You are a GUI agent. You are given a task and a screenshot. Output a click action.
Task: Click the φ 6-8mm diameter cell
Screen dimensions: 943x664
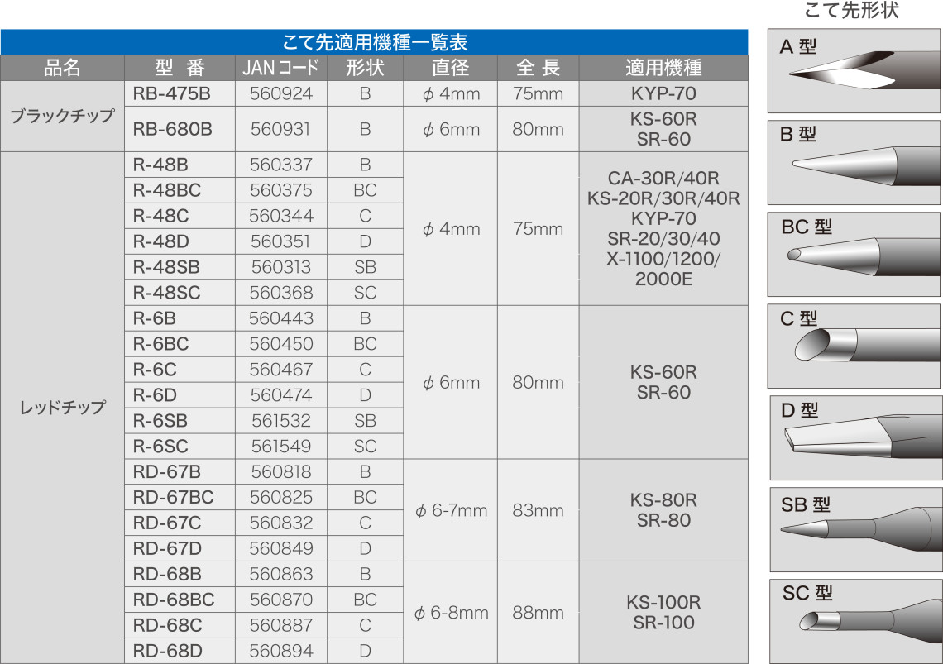(x=451, y=613)
